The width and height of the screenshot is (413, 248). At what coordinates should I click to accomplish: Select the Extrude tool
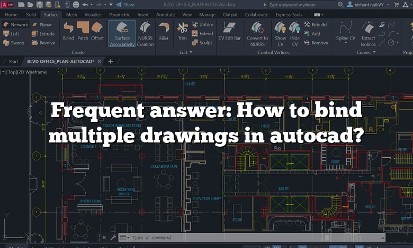pyautogui.click(x=43, y=34)
